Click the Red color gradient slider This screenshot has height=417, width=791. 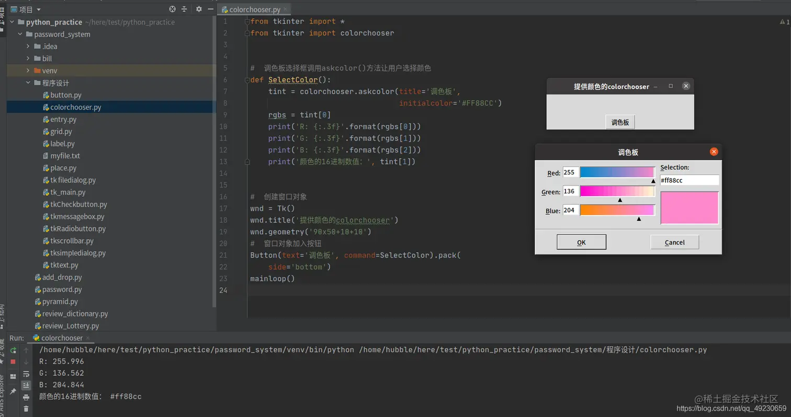(617, 172)
